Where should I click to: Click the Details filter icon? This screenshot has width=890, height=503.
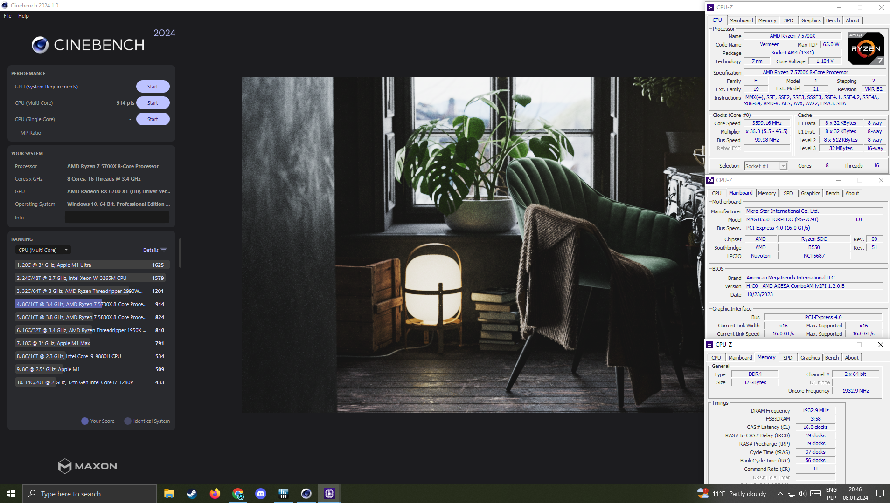(x=164, y=250)
